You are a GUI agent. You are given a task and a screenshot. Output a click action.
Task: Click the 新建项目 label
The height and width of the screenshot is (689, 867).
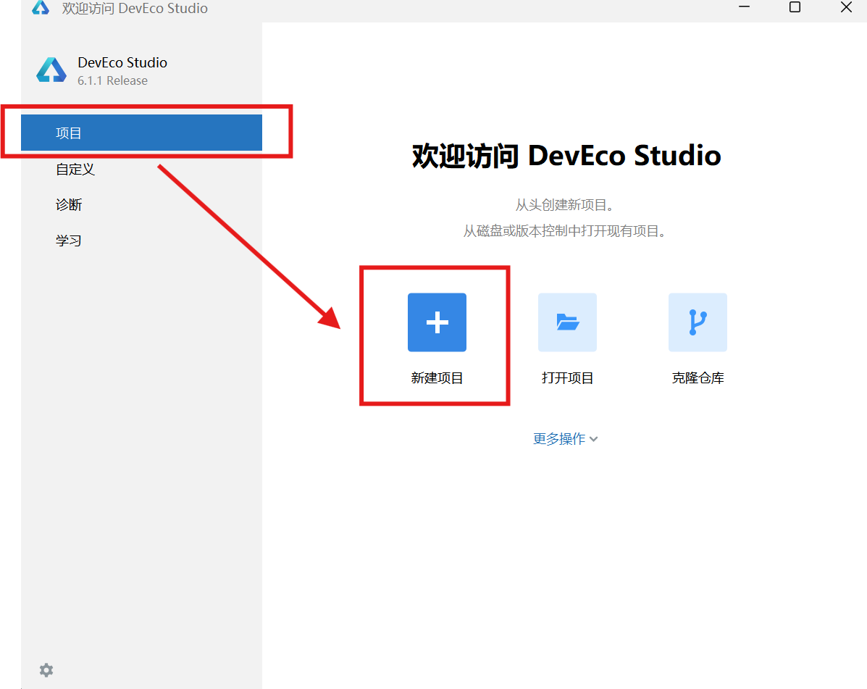point(437,378)
